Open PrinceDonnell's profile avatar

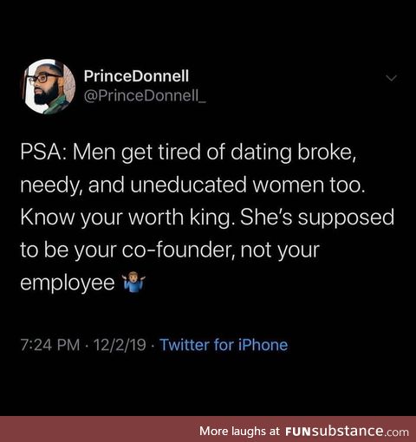click(49, 87)
